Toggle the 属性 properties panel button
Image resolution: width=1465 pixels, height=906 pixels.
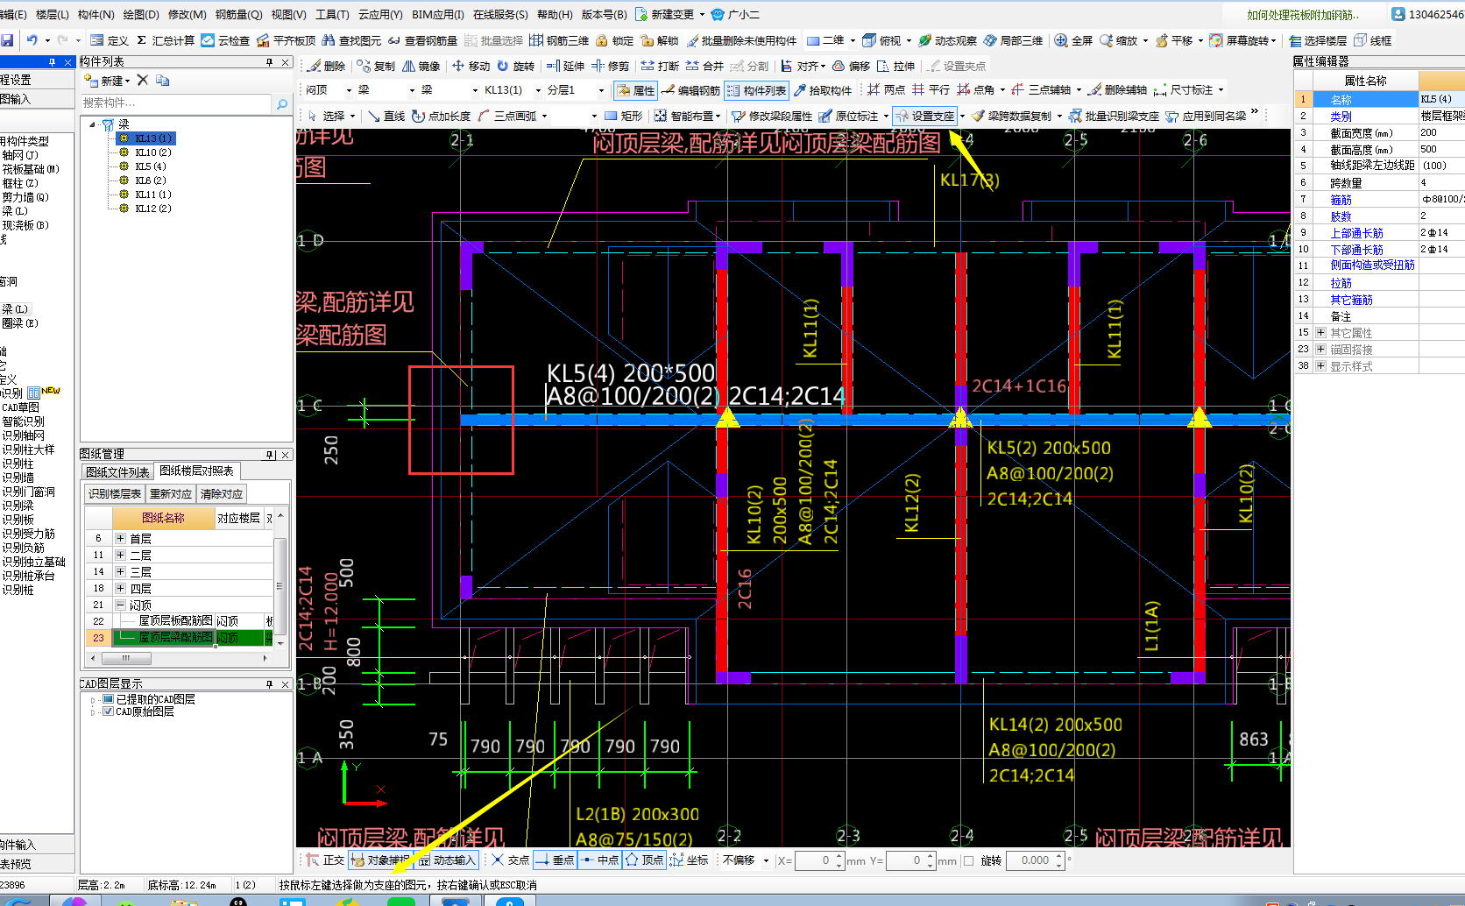click(x=635, y=90)
